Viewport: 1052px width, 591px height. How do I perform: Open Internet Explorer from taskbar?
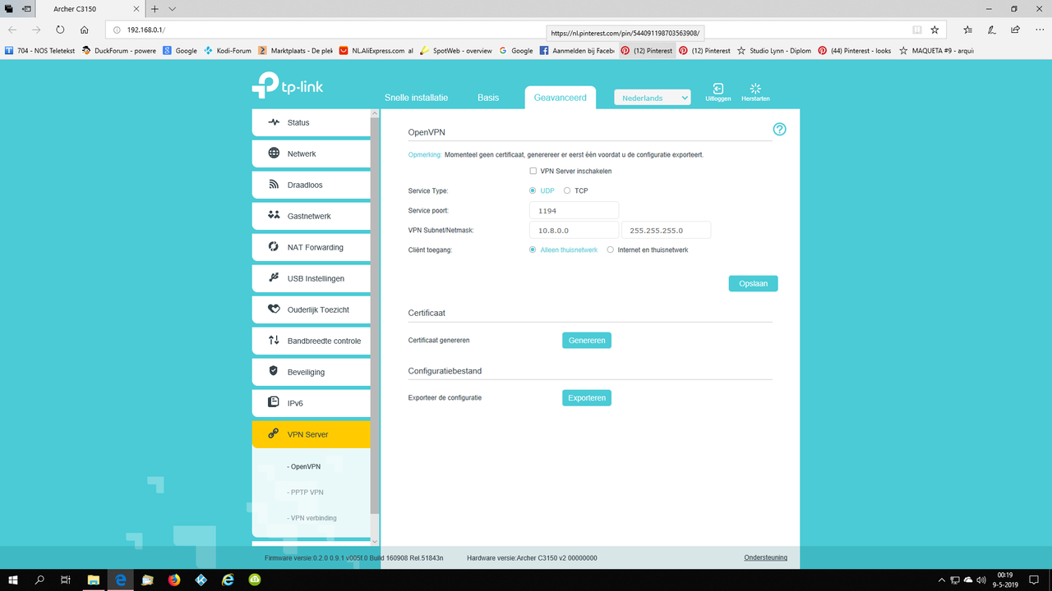[x=228, y=580]
